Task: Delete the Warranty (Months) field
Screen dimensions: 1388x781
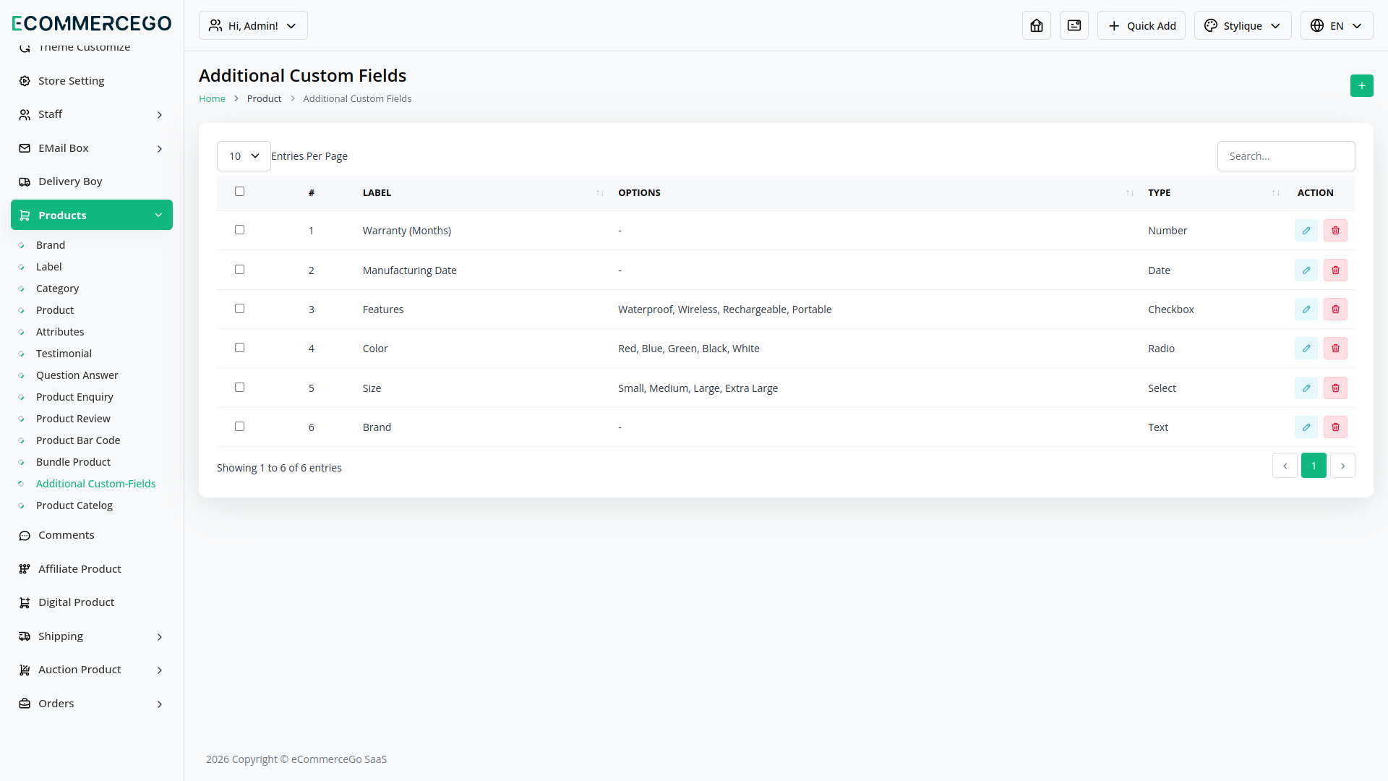Action: tap(1335, 231)
